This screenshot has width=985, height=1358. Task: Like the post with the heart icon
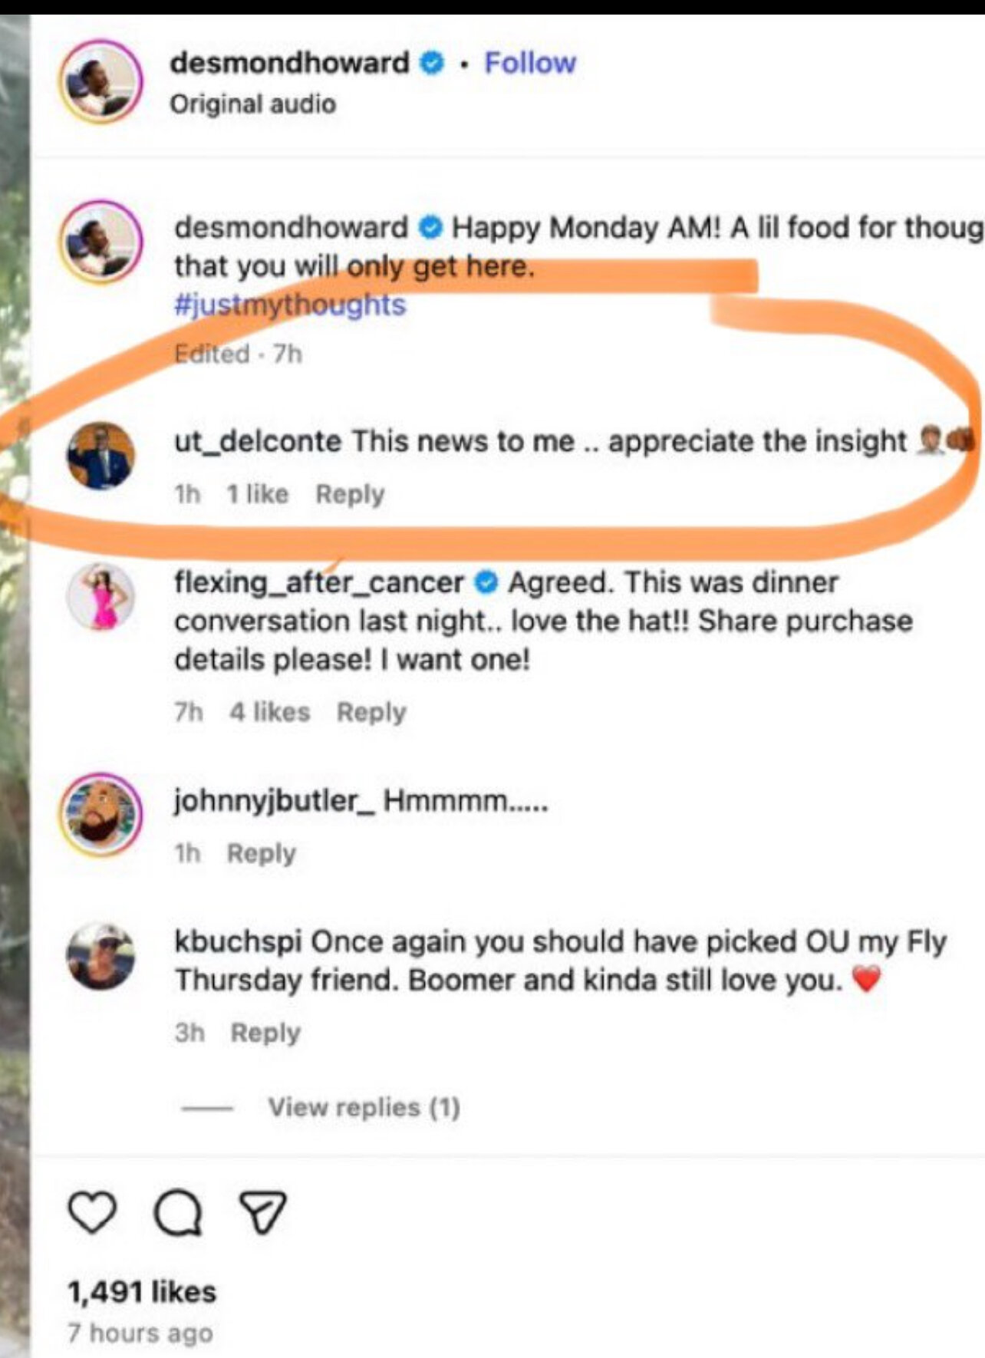(x=92, y=1212)
